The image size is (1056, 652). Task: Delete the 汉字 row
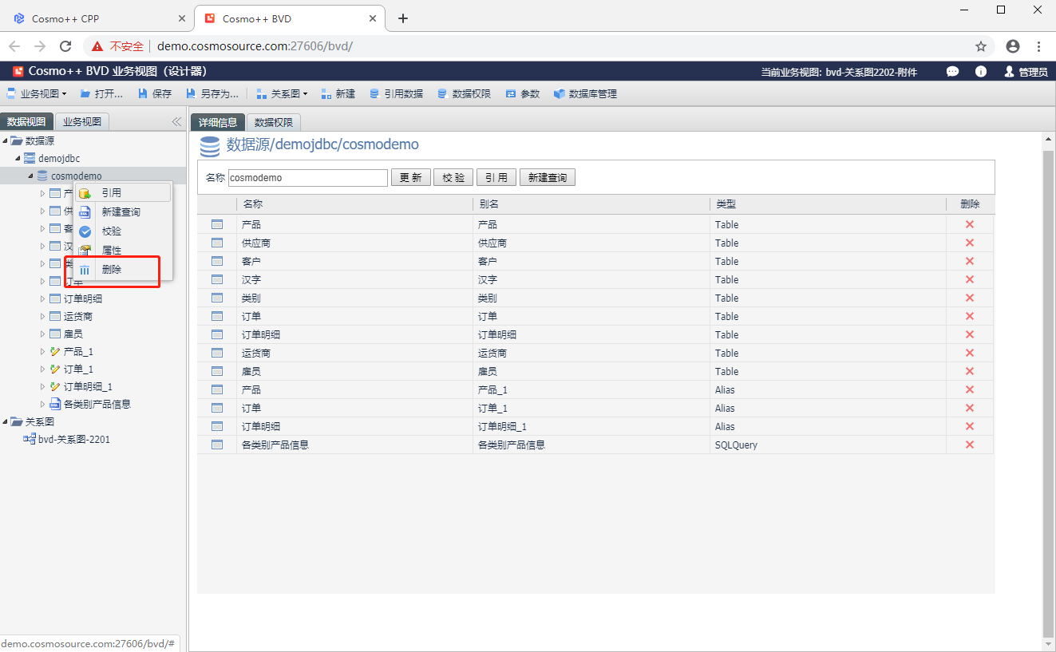[x=970, y=279]
